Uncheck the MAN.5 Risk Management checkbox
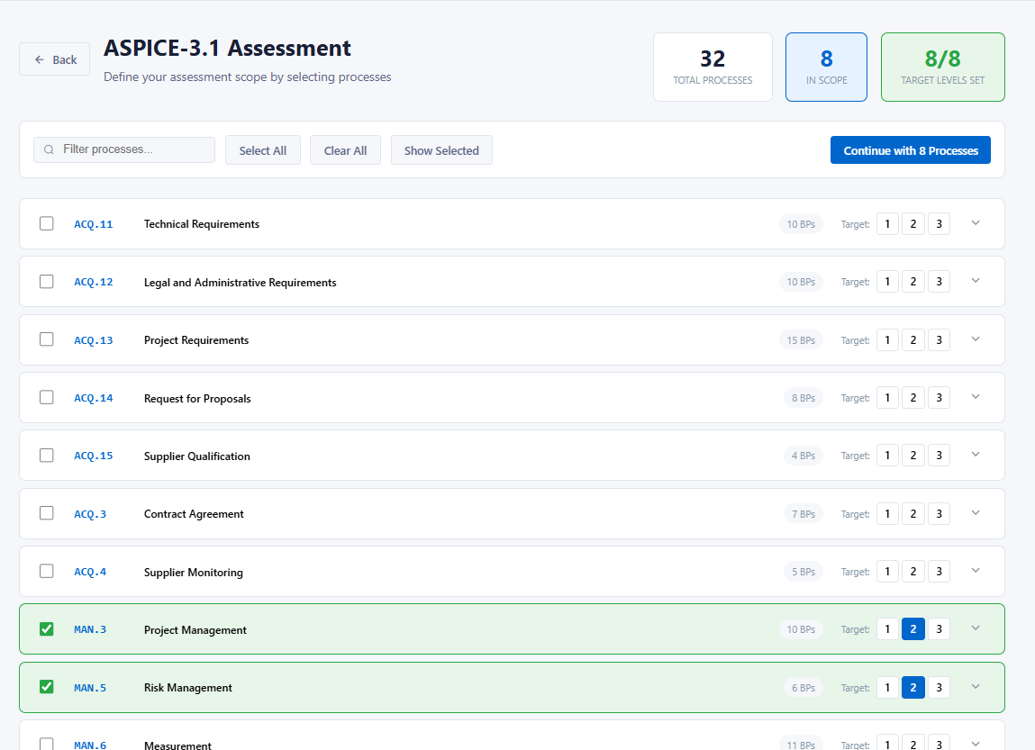Image resolution: width=1035 pixels, height=750 pixels. [x=46, y=687]
